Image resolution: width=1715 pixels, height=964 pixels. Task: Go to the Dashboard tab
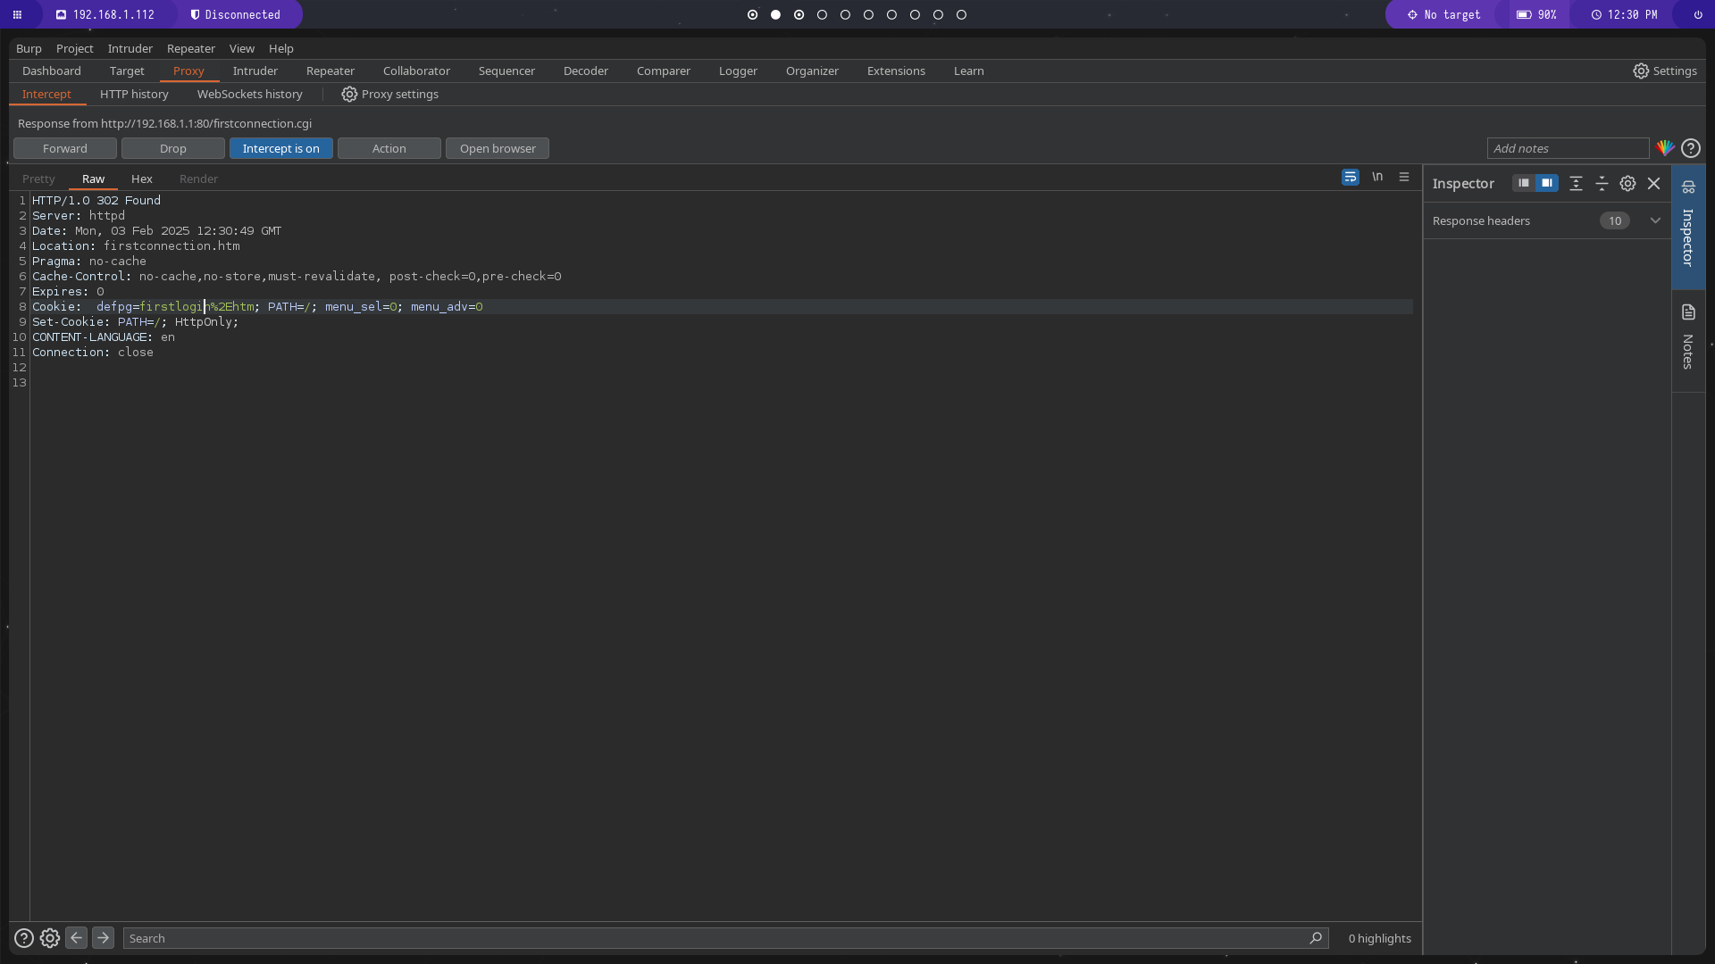[x=52, y=71]
